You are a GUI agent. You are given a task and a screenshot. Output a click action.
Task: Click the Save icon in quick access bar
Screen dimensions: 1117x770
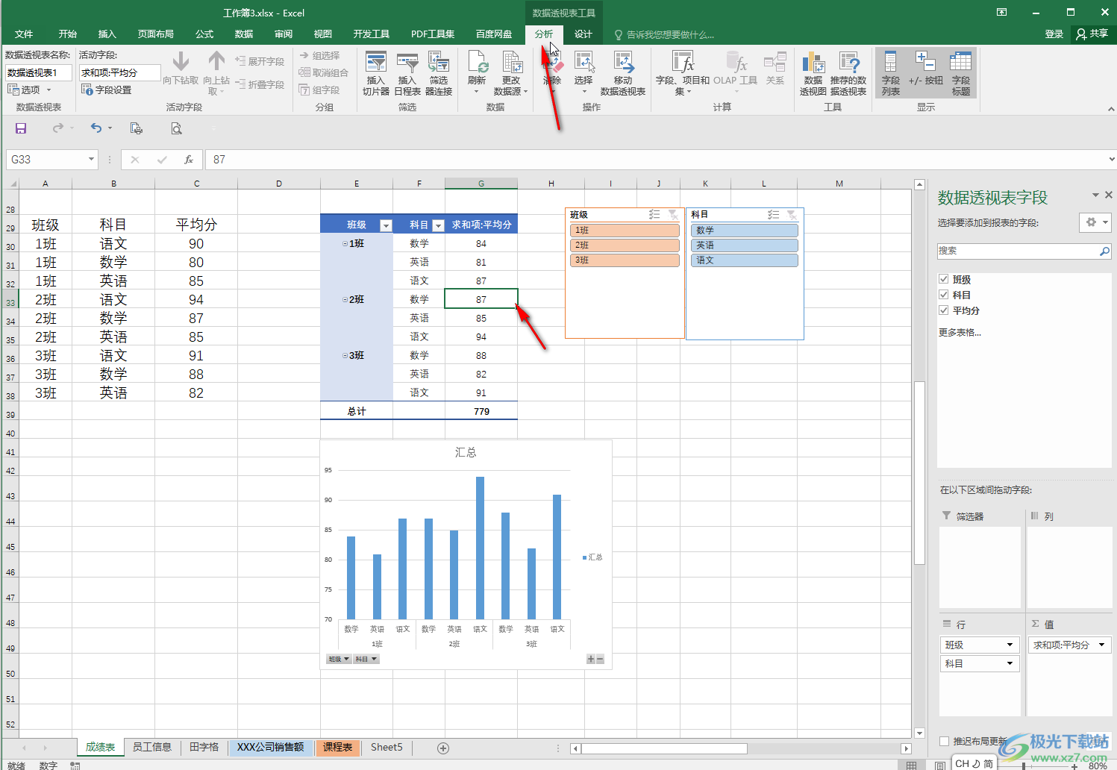coord(21,128)
